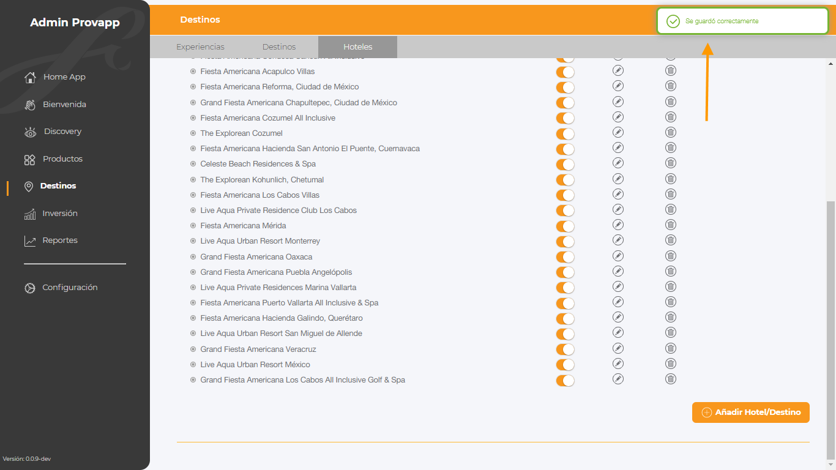Image resolution: width=836 pixels, height=470 pixels.
Task: Open Productos section in sidebar
Action: click(53, 159)
